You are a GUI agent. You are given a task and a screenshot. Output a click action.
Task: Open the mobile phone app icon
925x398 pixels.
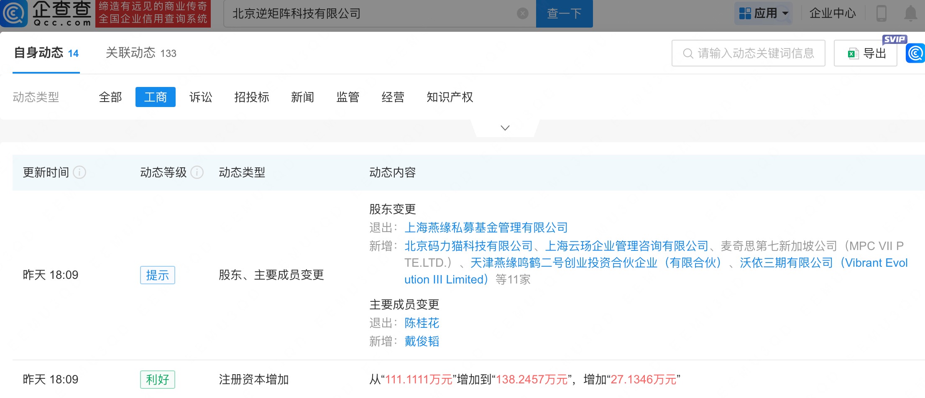(881, 13)
